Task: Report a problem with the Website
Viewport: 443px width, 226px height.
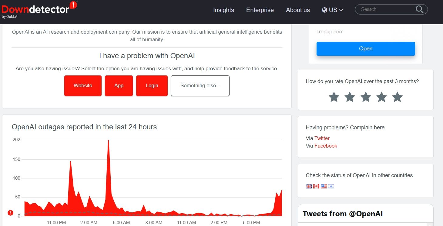Action: pyautogui.click(x=83, y=85)
